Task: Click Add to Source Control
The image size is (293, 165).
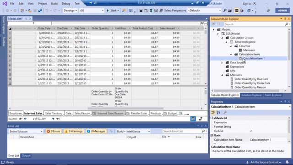Action: (264, 162)
